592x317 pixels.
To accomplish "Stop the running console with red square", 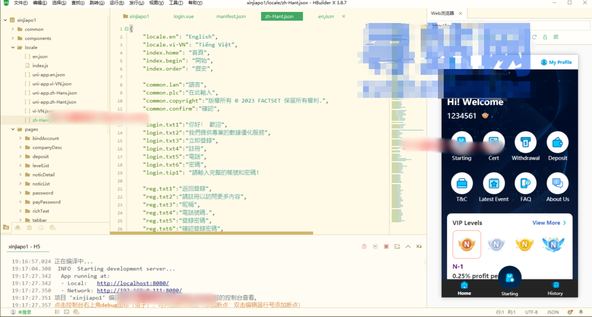I will coord(386,246).
